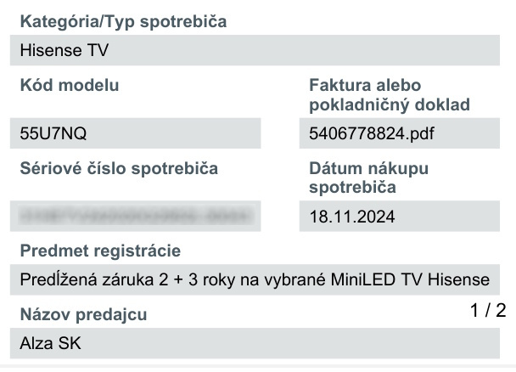
Task: Click "Hisense" at end of registration subject
Action: 458,279
